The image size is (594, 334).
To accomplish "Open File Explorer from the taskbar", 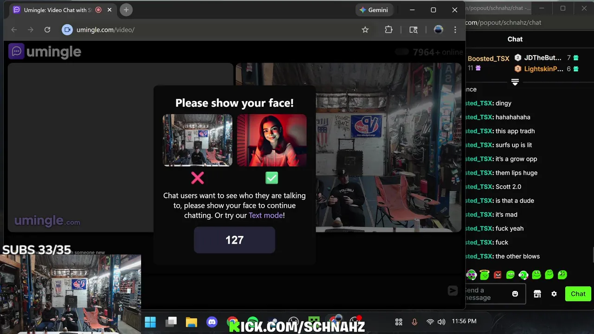I will coord(192,321).
